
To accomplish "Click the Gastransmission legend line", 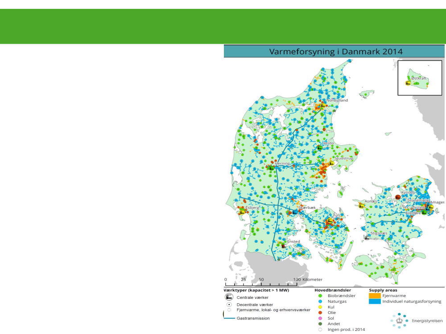I will tap(229, 318).
